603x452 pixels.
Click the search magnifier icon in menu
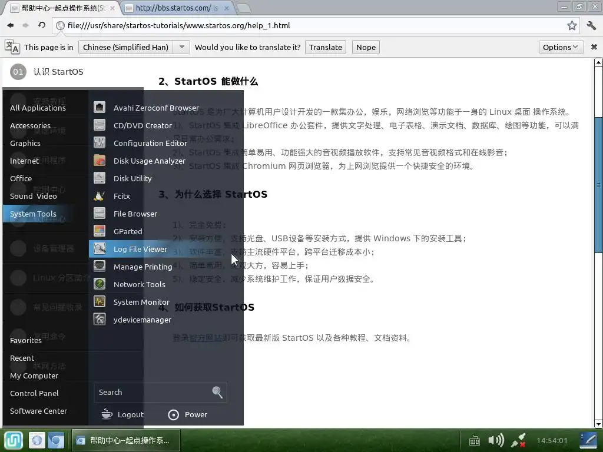coord(217,392)
